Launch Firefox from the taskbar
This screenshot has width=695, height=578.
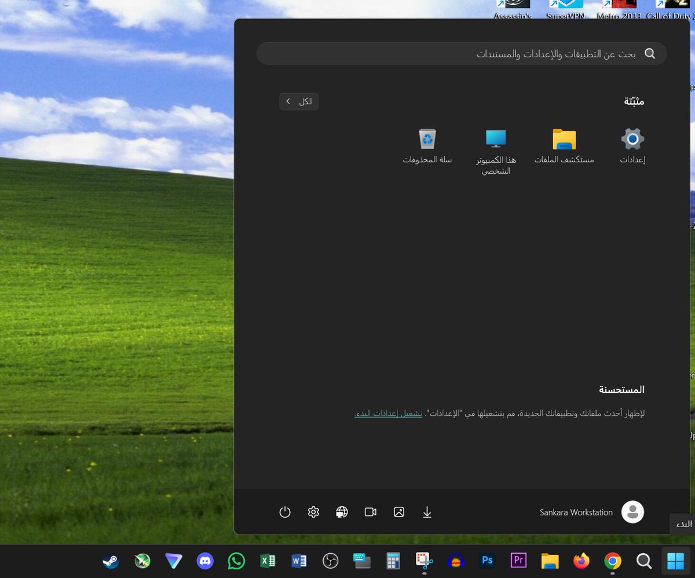click(581, 561)
